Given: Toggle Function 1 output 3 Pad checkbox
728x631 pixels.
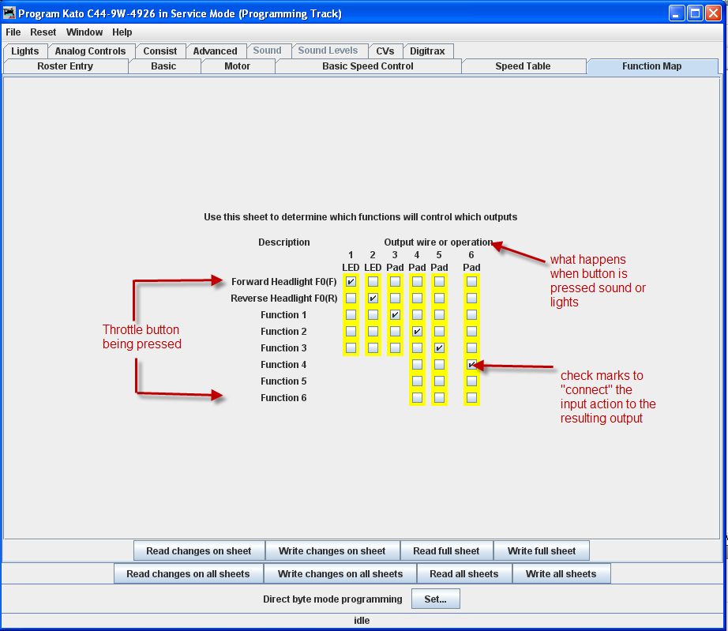Looking at the screenshot, I should pyautogui.click(x=395, y=315).
